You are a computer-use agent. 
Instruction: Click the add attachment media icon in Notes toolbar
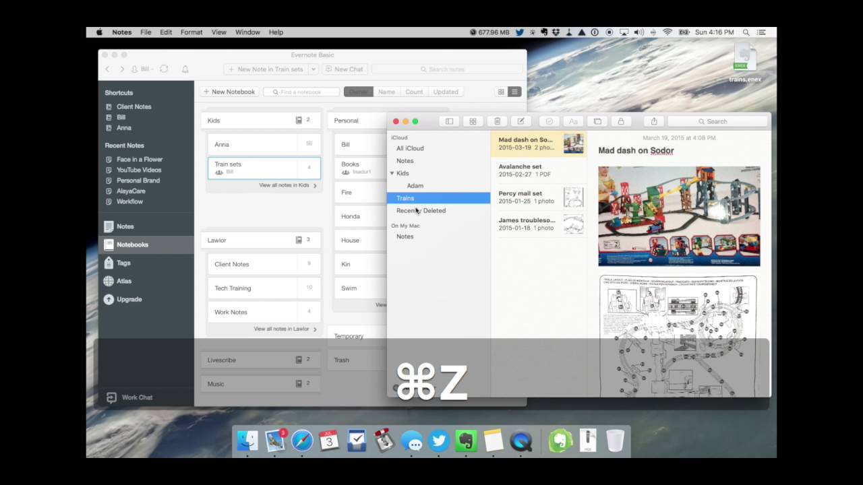pos(597,121)
